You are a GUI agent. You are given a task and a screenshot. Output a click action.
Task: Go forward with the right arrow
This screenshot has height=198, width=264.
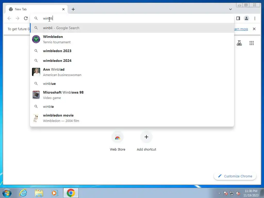(18, 18)
